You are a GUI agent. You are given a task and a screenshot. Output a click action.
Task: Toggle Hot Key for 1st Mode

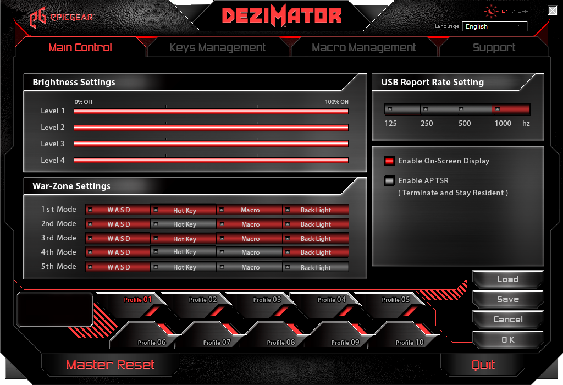tap(184, 210)
